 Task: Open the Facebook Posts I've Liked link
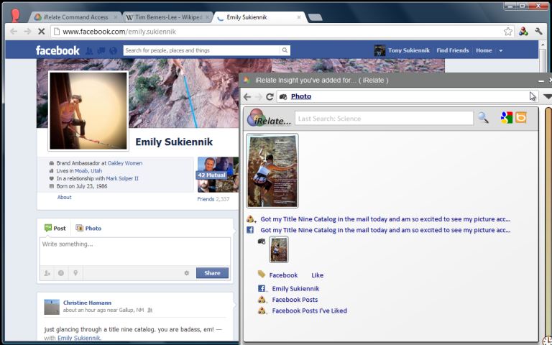click(310, 310)
